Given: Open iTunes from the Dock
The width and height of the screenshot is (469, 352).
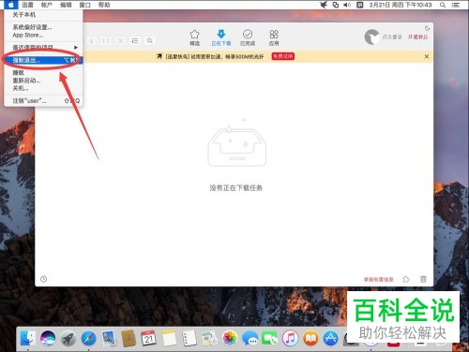Looking at the screenshot, I should (290, 338).
